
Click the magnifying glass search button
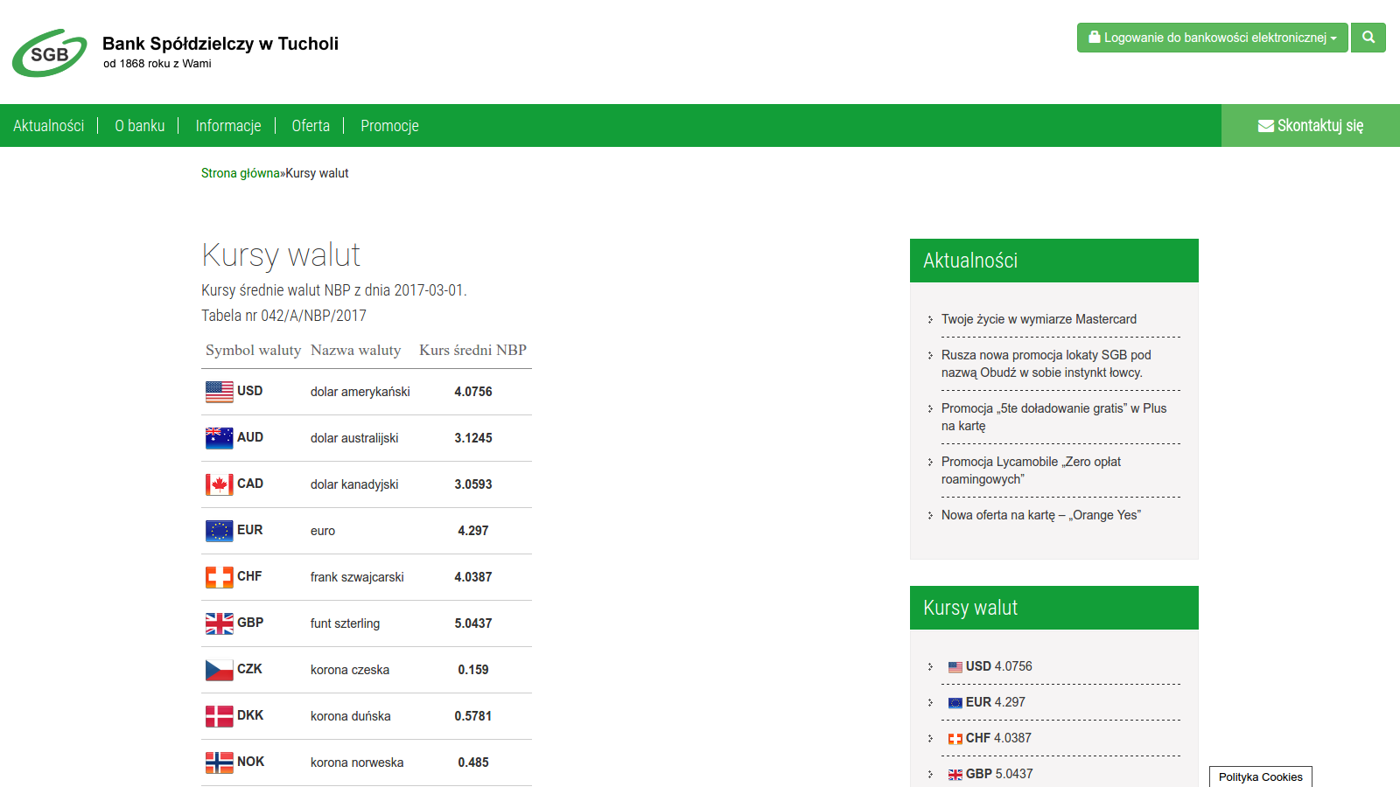click(x=1368, y=38)
